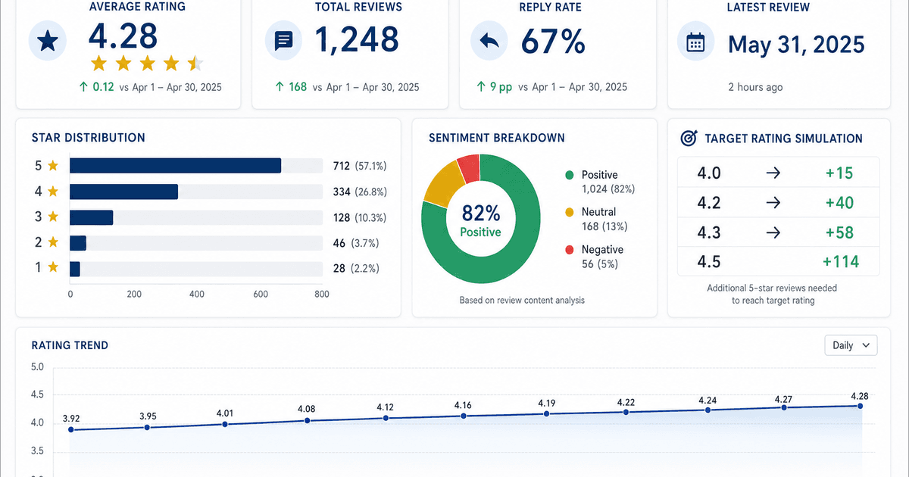This screenshot has width=909, height=477.
Task: Click the 168 (13%) neutral count
Action: tap(604, 226)
